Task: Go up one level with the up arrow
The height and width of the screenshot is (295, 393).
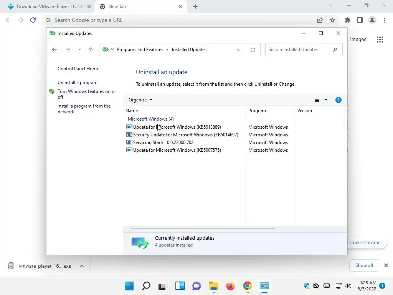Action: tap(91, 50)
